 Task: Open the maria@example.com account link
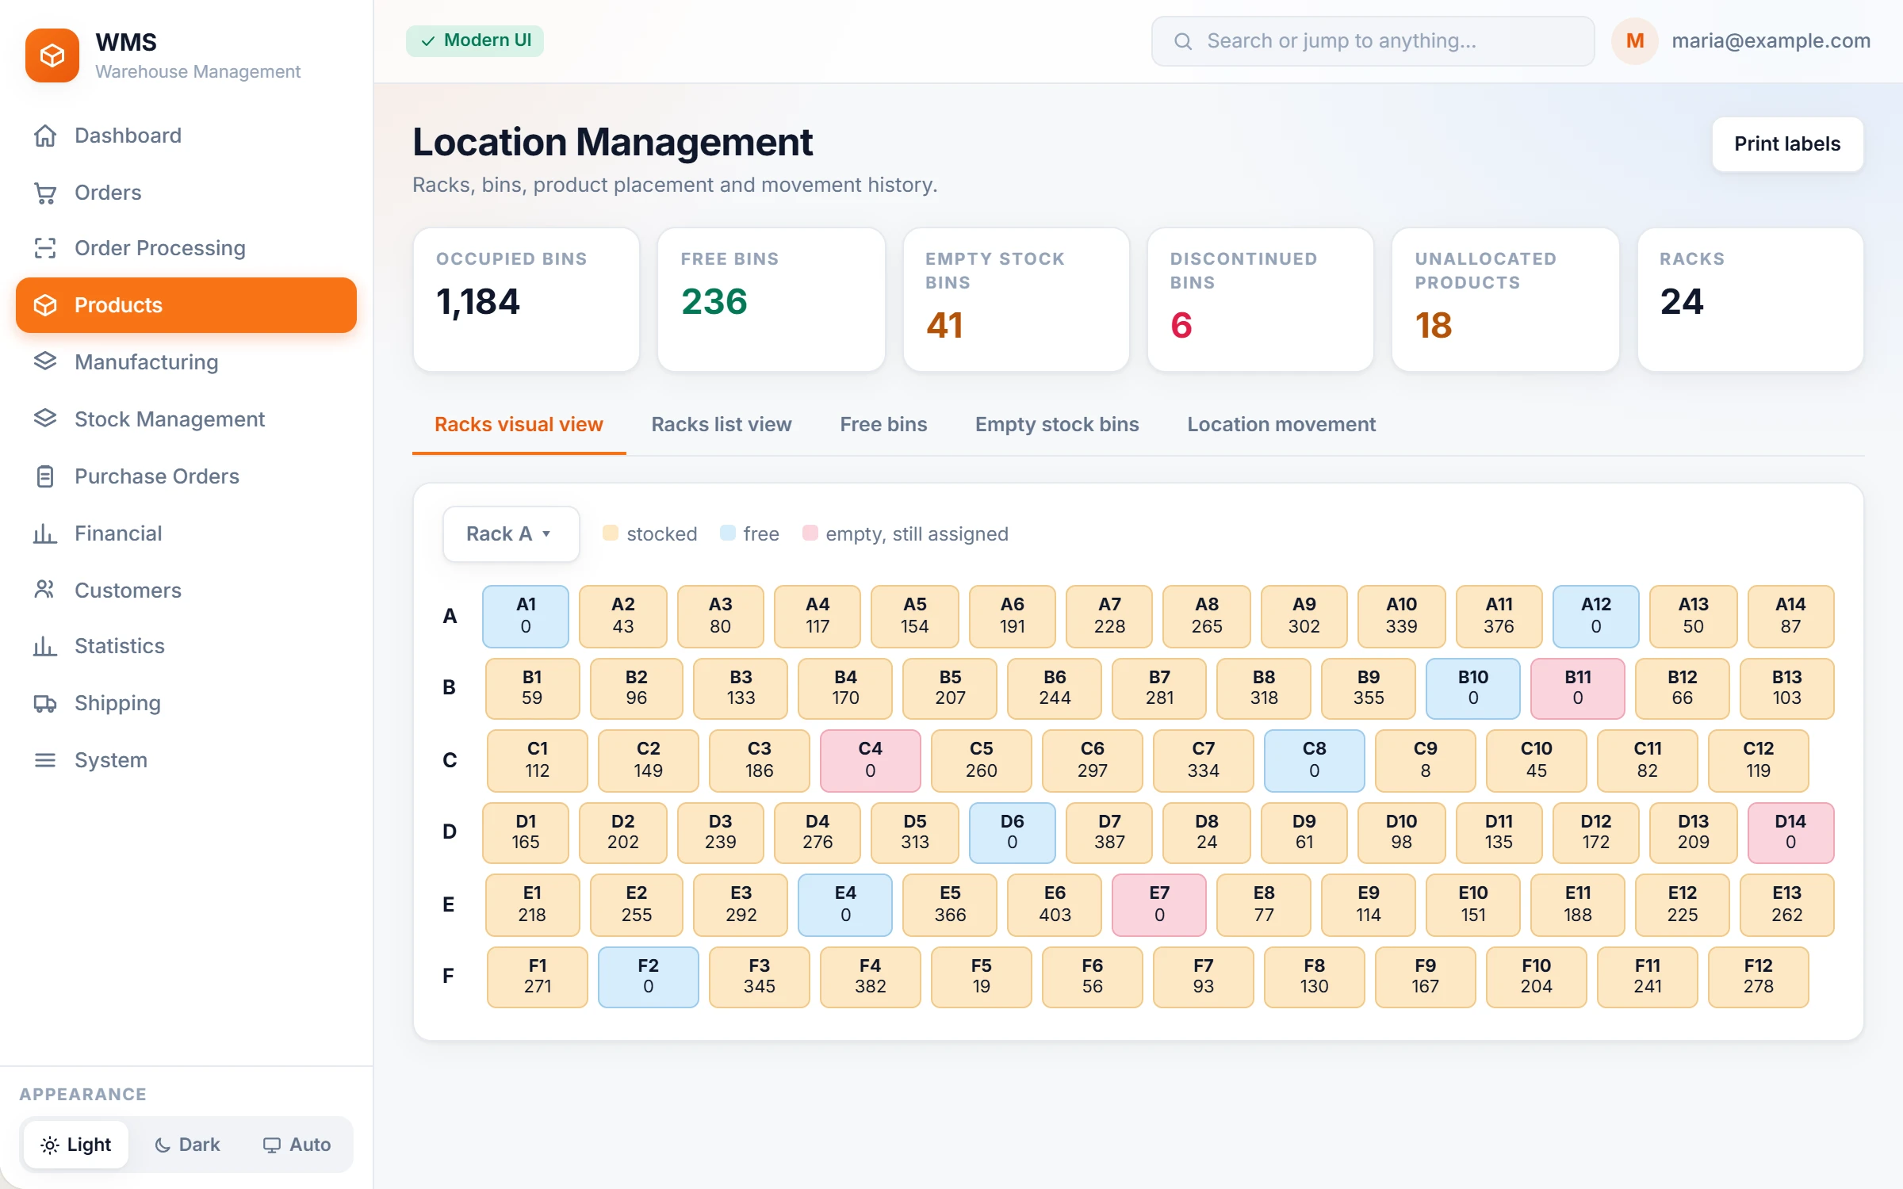pos(1771,41)
